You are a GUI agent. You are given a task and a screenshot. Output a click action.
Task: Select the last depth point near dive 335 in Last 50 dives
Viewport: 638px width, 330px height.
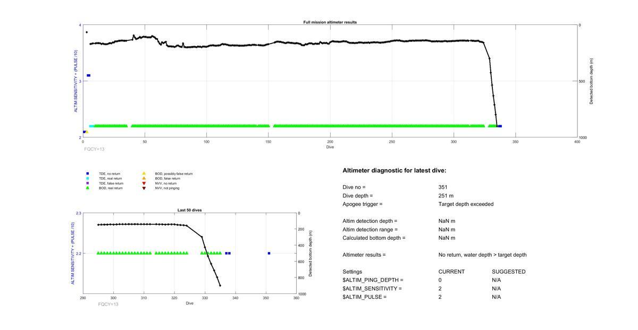tap(220, 285)
